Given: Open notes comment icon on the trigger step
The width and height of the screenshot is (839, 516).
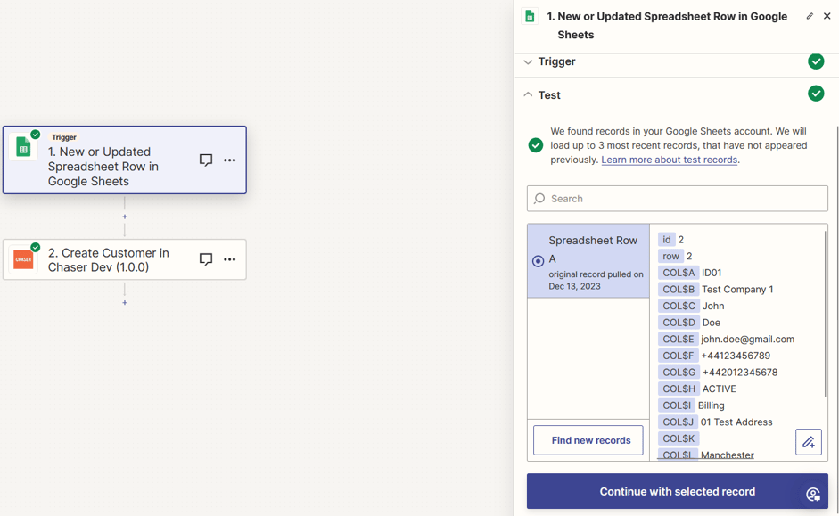Looking at the screenshot, I should [205, 160].
